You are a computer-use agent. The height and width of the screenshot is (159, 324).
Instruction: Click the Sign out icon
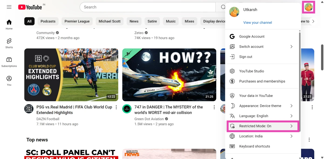click(x=232, y=57)
